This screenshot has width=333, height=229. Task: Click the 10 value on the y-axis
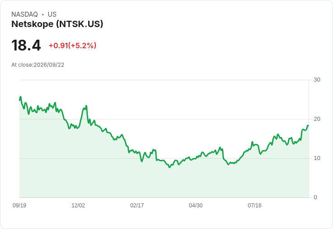(317, 158)
